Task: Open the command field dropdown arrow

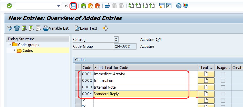Action: (x=59, y=6)
